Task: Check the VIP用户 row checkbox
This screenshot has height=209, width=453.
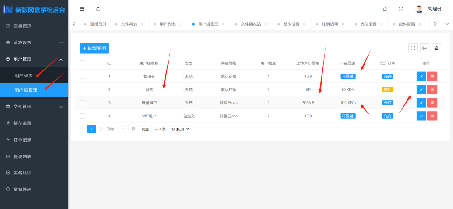Action: [82, 116]
